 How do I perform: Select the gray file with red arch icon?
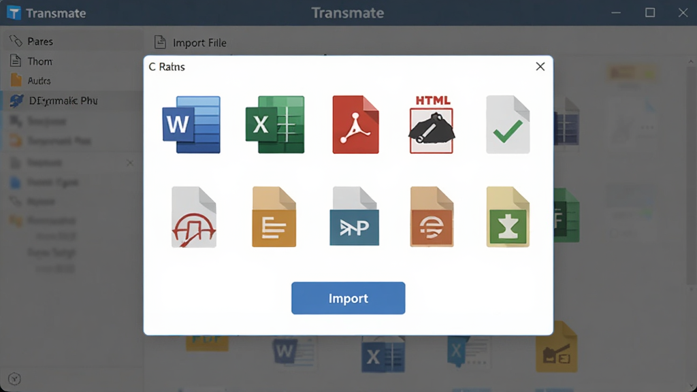pos(194,217)
